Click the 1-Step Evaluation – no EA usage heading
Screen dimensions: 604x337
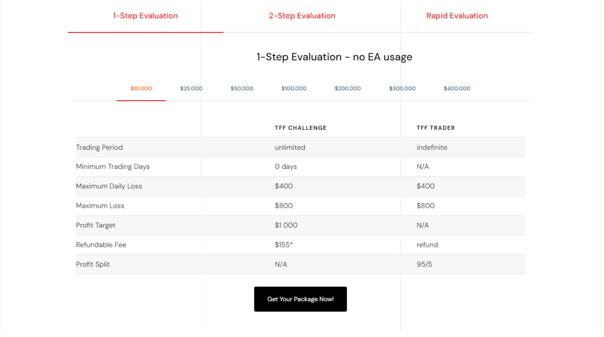334,57
